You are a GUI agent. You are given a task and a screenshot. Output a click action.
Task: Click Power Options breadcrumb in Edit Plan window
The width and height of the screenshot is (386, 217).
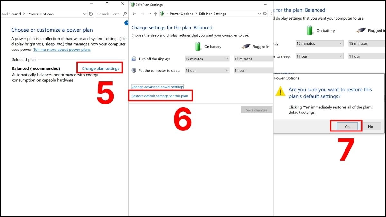coord(181,14)
